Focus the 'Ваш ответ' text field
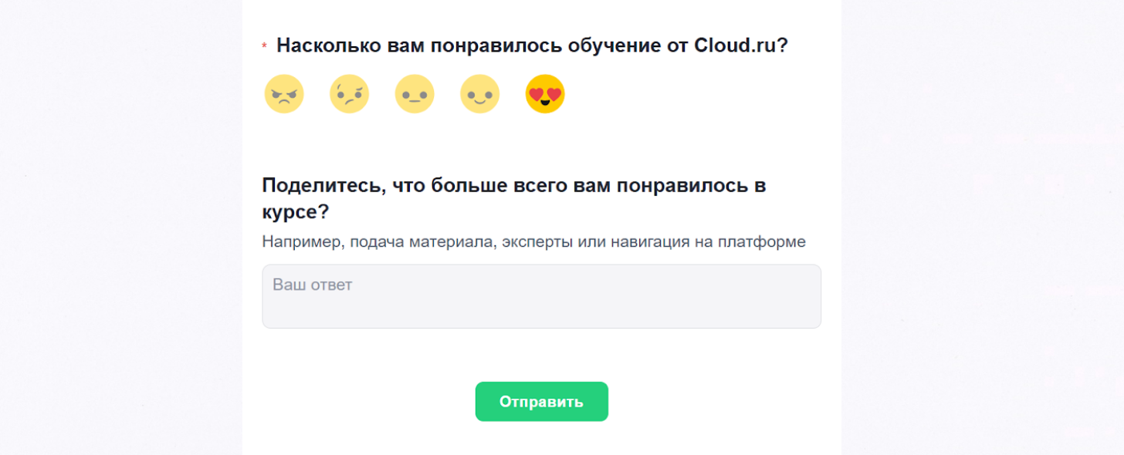Viewport: 1124px width, 455px height. pyautogui.click(x=541, y=297)
